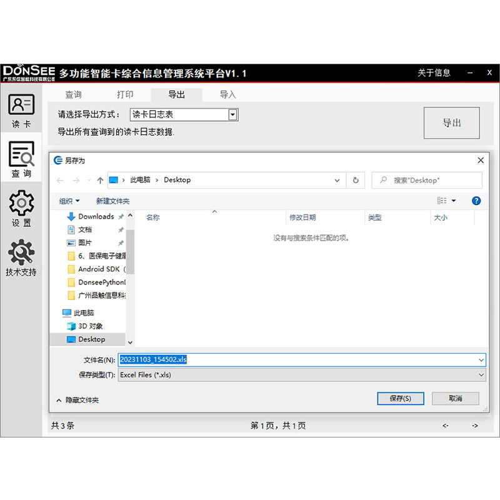Screen dimensions: 500x500
Task: Create folder with 新建文件夹 button
Action: tap(112, 201)
